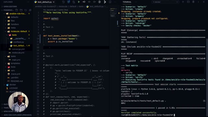Click the terminal command prompt cursor
The height and width of the screenshot is (117, 208).
tap(174, 115)
